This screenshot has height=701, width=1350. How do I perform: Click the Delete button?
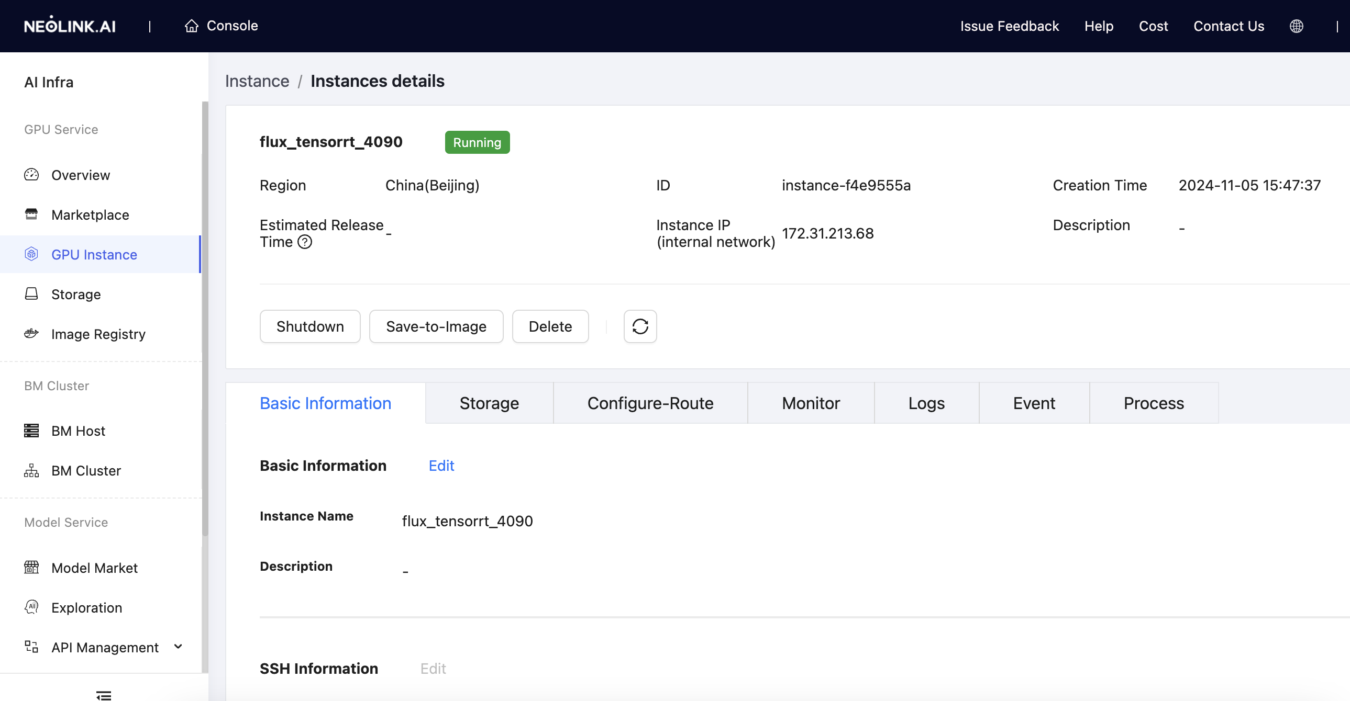click(x=550, y=326)
